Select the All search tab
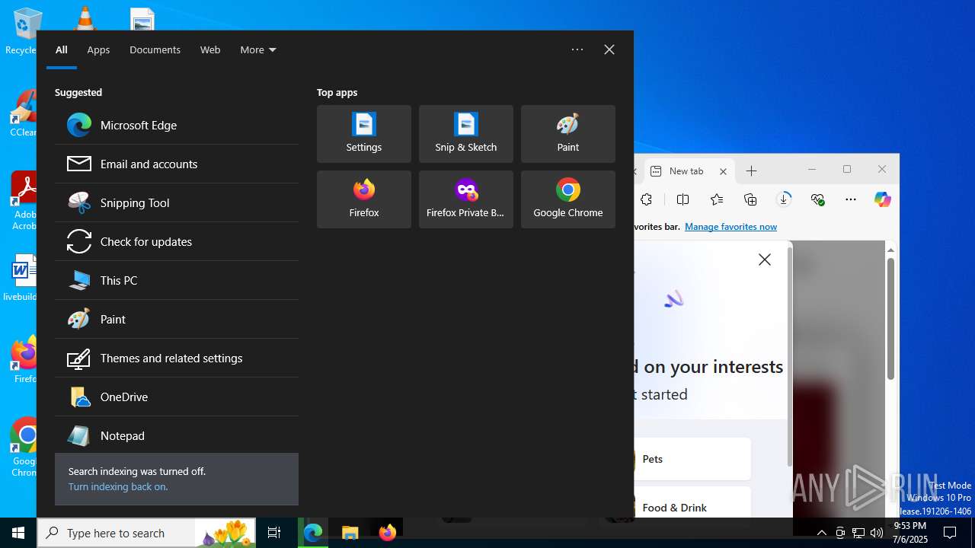 click(x=62, y=49)
